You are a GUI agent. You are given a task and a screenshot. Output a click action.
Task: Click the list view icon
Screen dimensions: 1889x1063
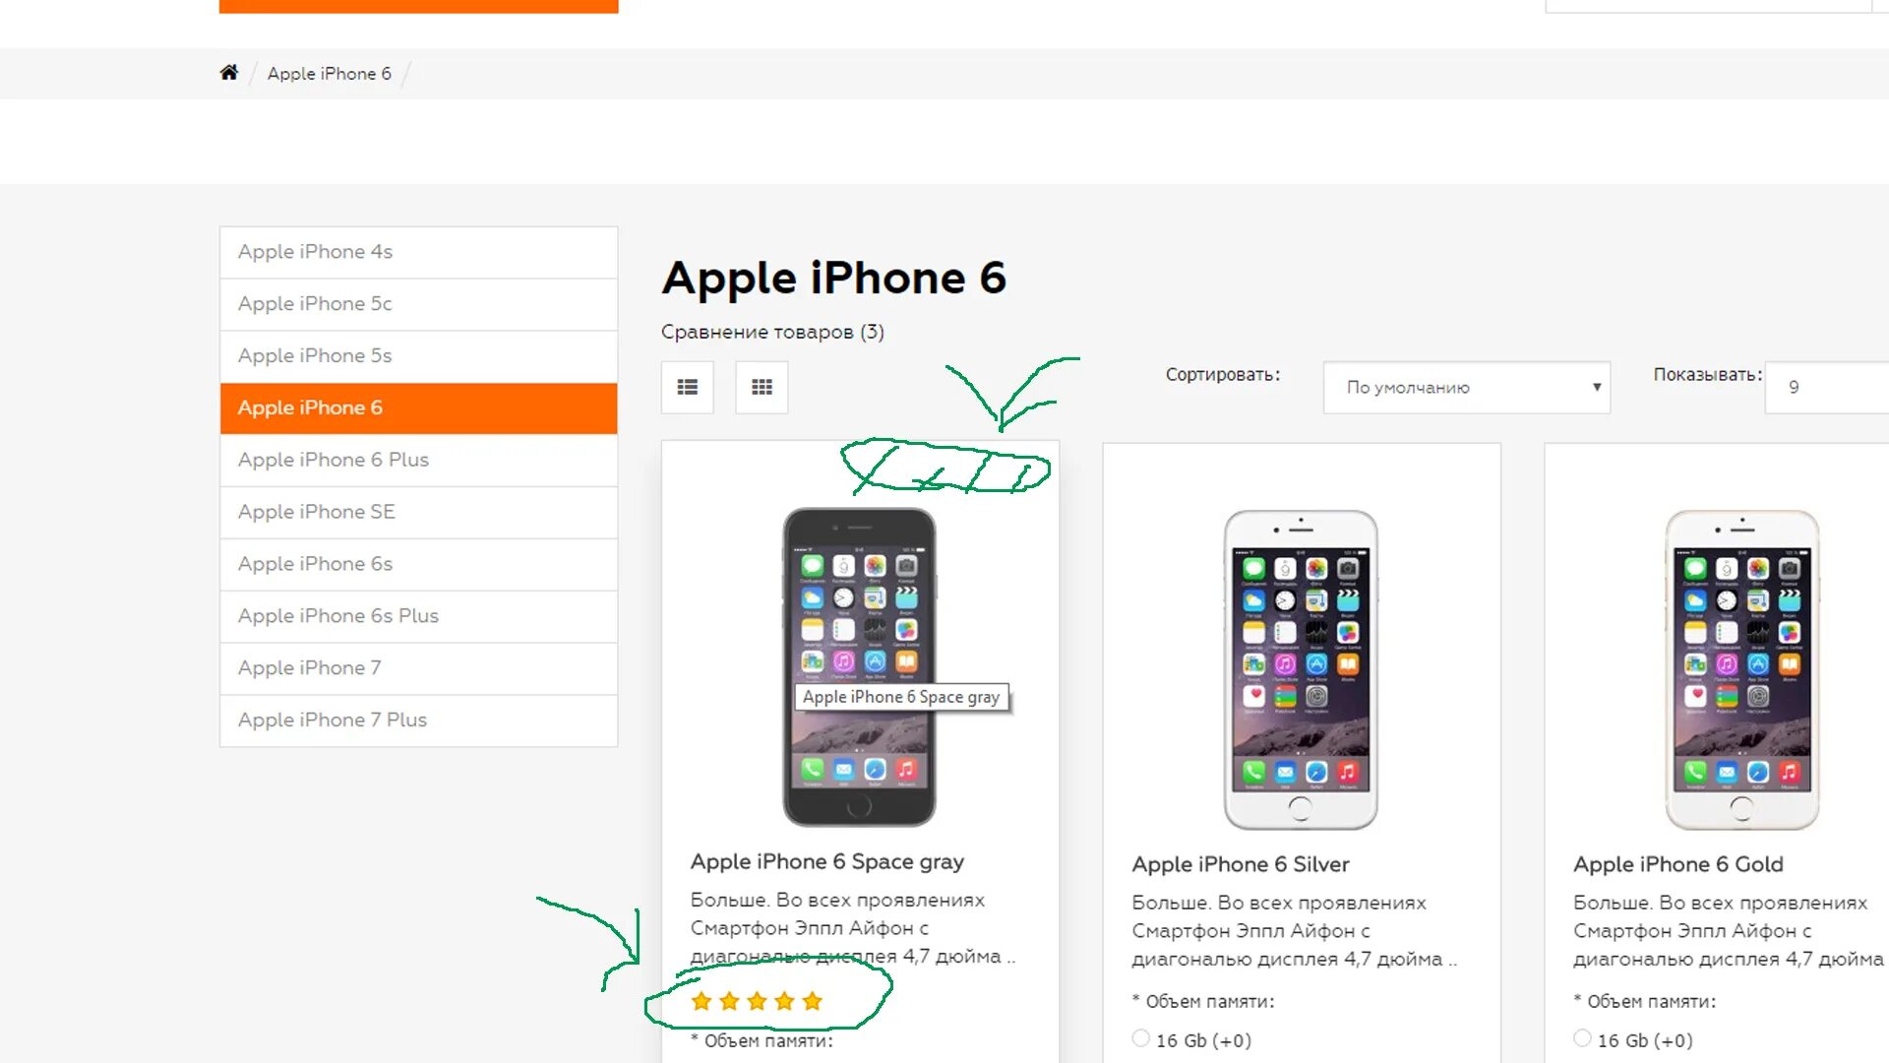688,387
